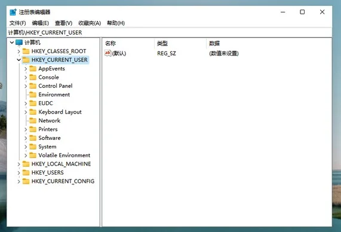341x232 pixels.
Task: Expand HKEY_CLASSES_ROOT with its chevron
Action: coord(19,51)
